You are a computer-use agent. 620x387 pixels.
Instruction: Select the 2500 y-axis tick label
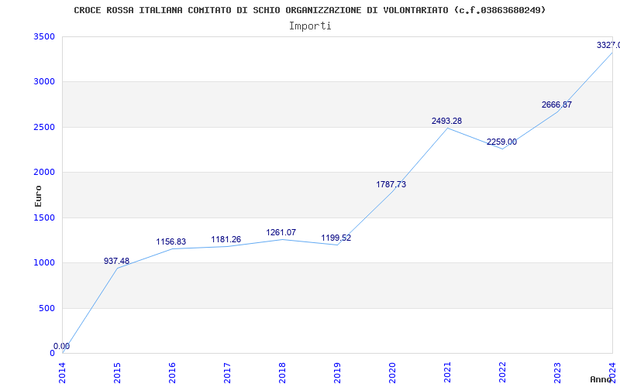[x=44, y=127]
